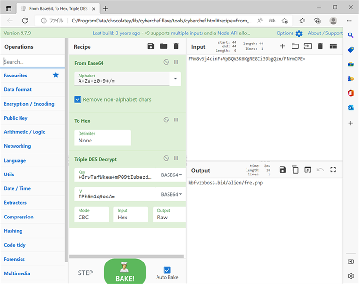This screenshot has height=284, width=359.
Task: Toggle the Auto Bake checkbox
Action: [x=167, y=270]
